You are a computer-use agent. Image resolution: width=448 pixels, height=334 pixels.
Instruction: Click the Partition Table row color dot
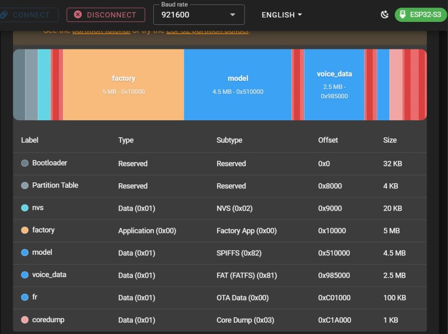point(25,185)
